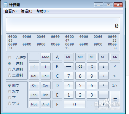The image size is (129, 114).
Task: Click the bit group above label 47
Action: 69,37
